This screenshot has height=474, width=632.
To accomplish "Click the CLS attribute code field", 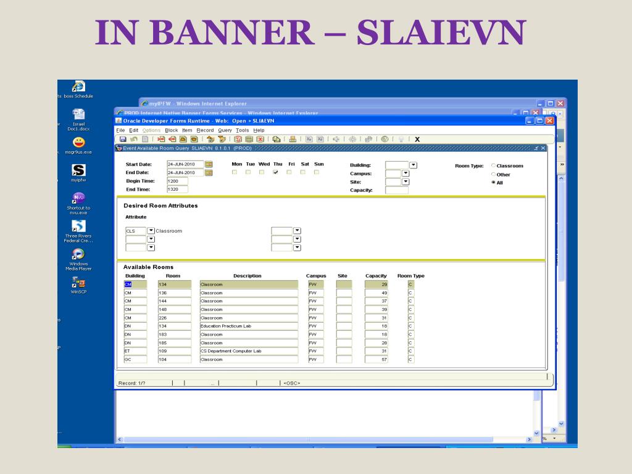I will 136,231.
